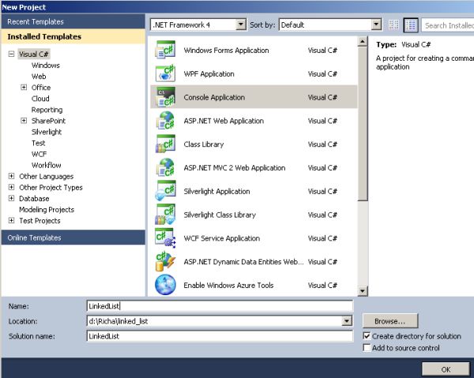Select the Reporting category in tree
The width and height of the screenshot is (474, 378).
coord(47,110)
